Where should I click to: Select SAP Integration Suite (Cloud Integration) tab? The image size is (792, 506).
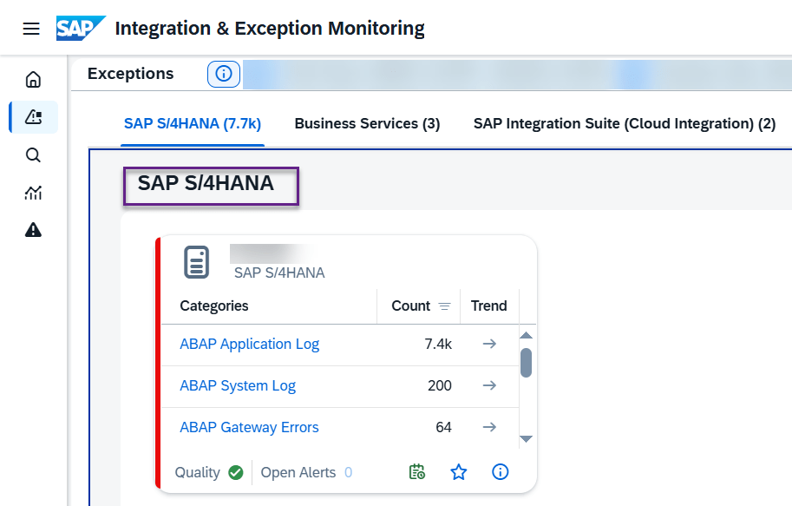pos(624,124)
